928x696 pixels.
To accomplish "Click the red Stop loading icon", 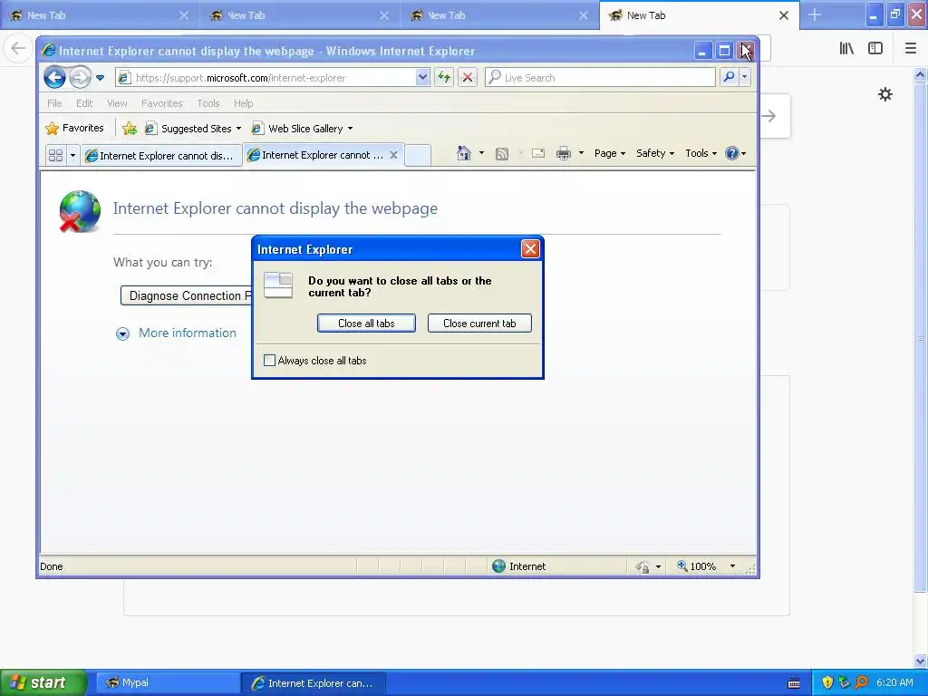I will tap(468, 78).
